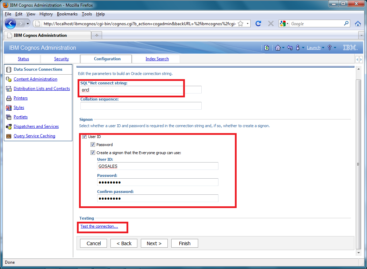Click the My Area user icon
The width and height of the screenshot is (367, 269).
click(x=298, y=48)
